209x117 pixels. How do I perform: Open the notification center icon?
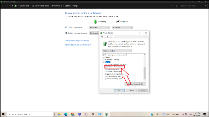pos(205,114)
